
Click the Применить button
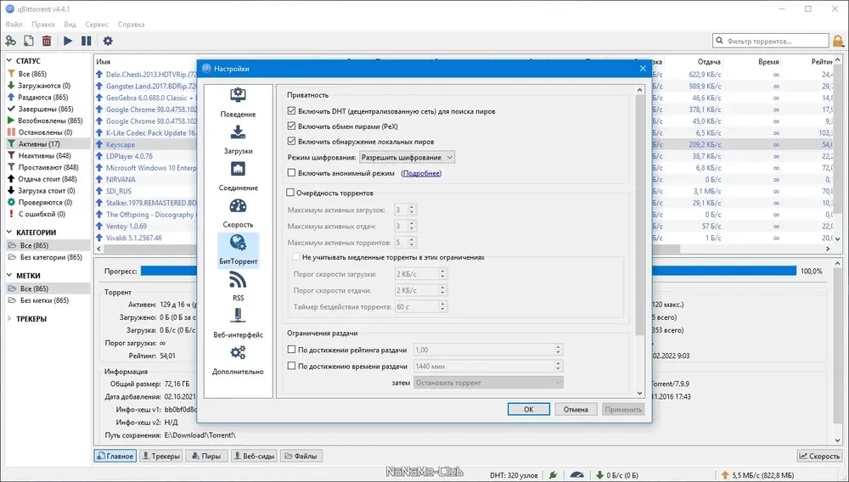pyautogui.click(x=623, y=410)
